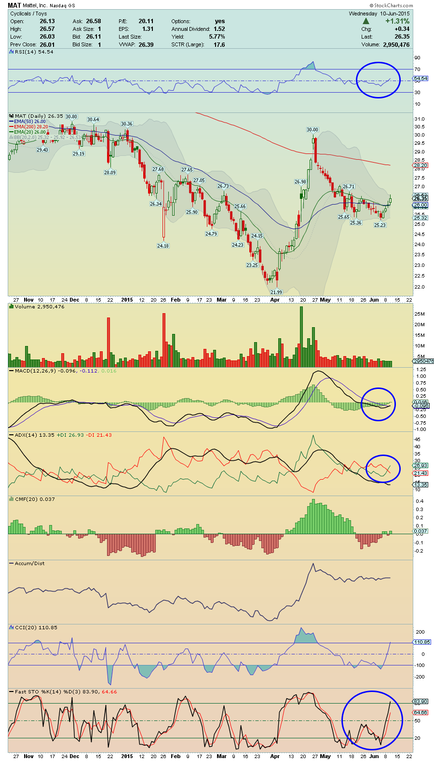Click the 23.25 price low label

click(x=252, y=265)
